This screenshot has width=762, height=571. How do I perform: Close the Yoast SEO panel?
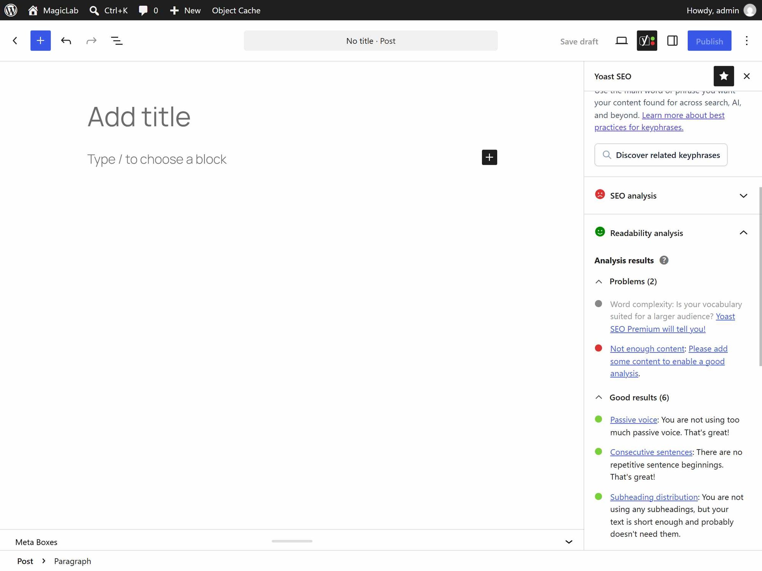click(747, 76)
